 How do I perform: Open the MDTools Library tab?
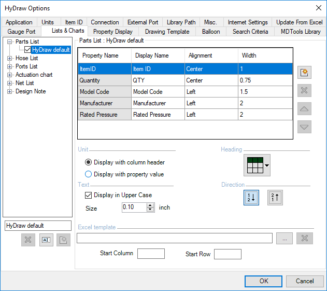pos(301,32)
